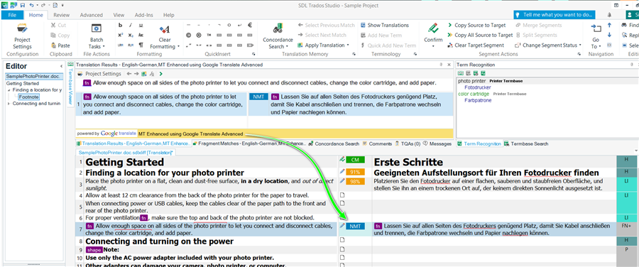Switch to the Fragment Matches tab
This screenshot has width=639, height=267.
tap(248, 143)
